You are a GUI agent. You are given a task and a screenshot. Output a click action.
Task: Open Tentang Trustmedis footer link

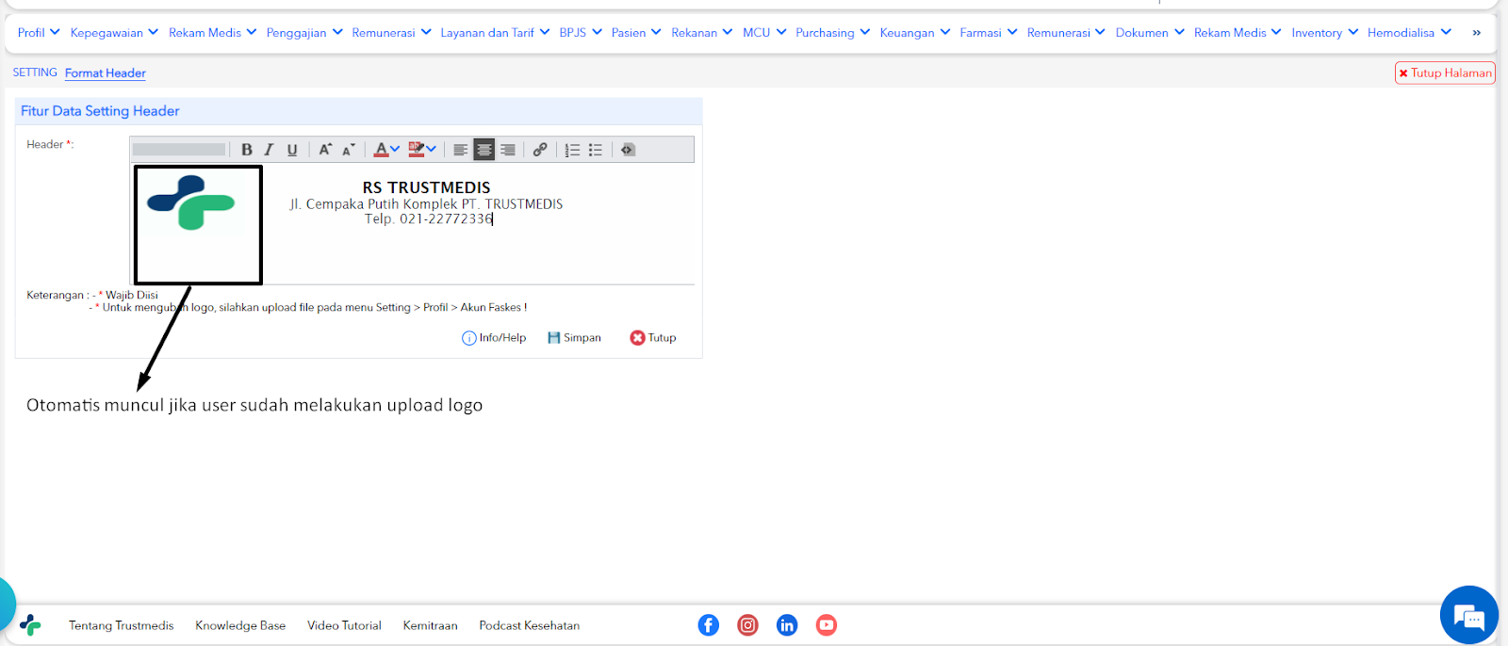[122, 625]
